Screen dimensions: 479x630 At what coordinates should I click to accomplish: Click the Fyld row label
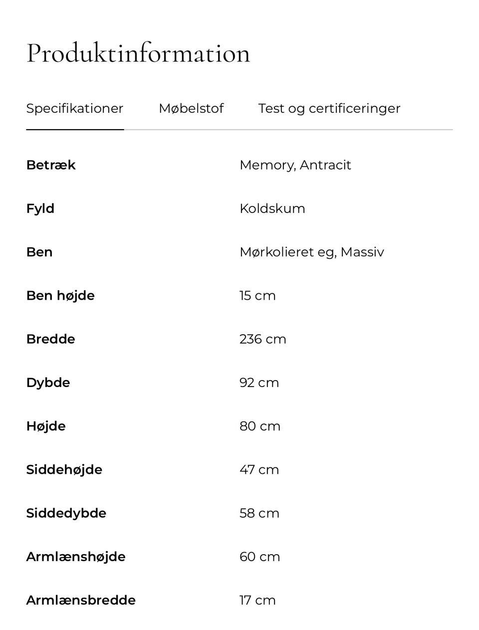[40, 209]
